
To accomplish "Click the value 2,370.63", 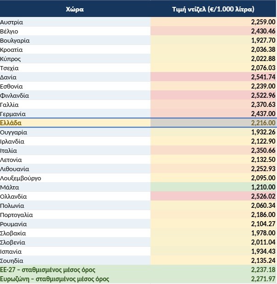I will coord(263,105).
